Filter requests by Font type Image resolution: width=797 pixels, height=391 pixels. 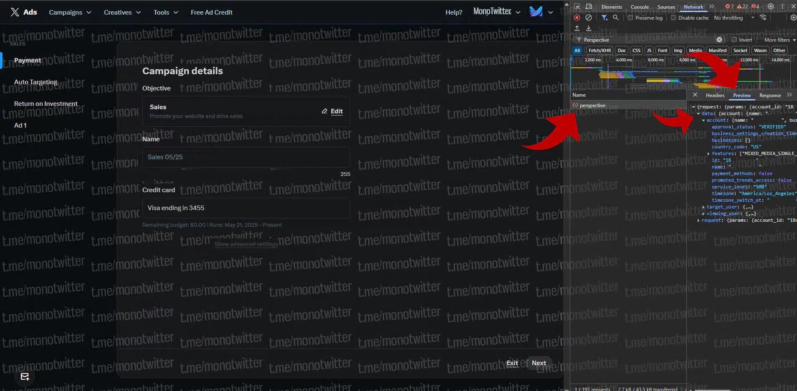[x=663, y=50]
